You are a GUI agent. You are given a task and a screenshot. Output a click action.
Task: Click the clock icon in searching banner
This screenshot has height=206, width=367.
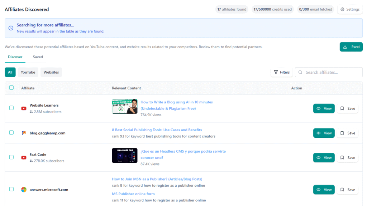point(10,28)
